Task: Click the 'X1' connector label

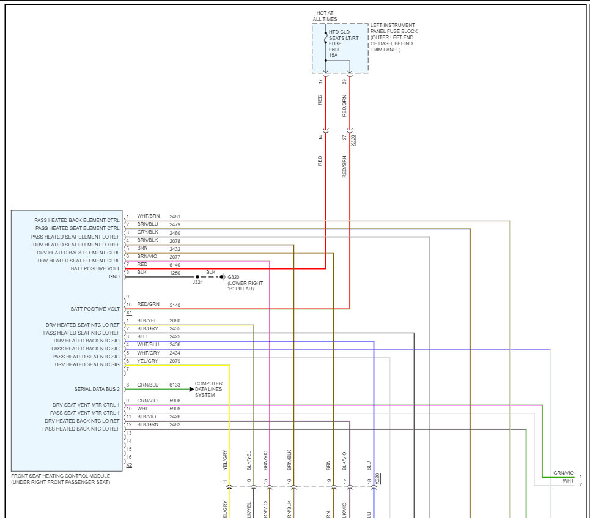Action: [x=129, y=313]
